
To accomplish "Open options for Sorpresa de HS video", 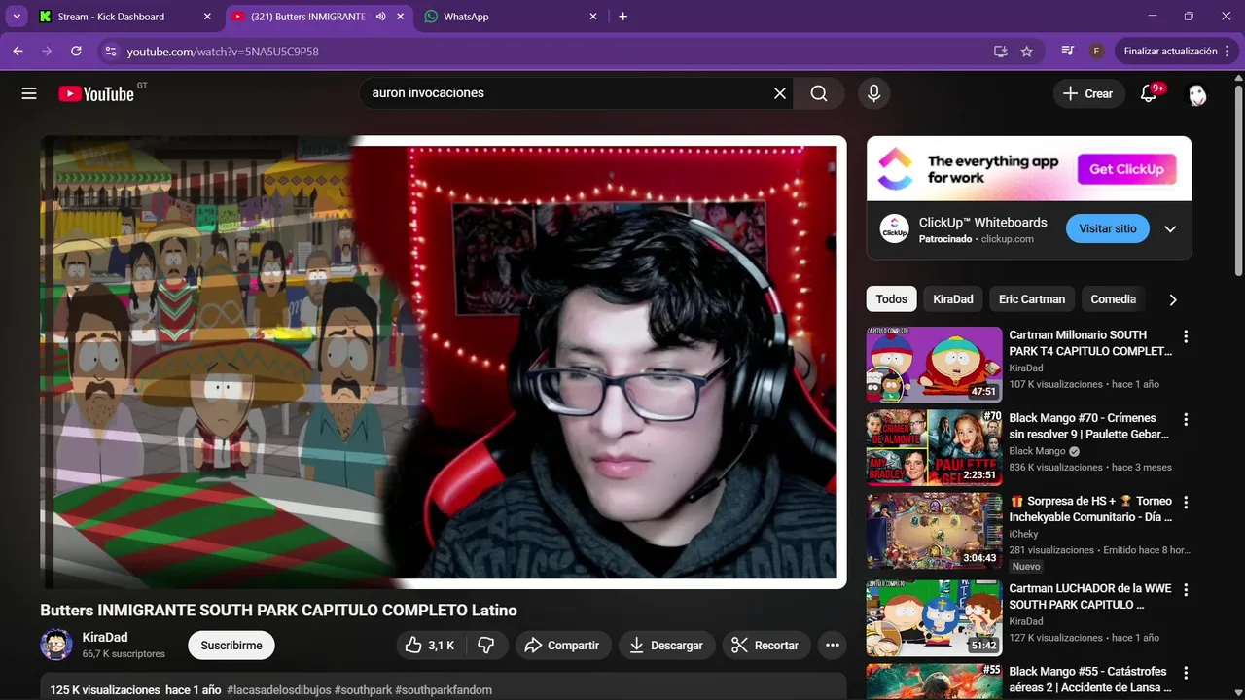I will tap(1186, 503).
